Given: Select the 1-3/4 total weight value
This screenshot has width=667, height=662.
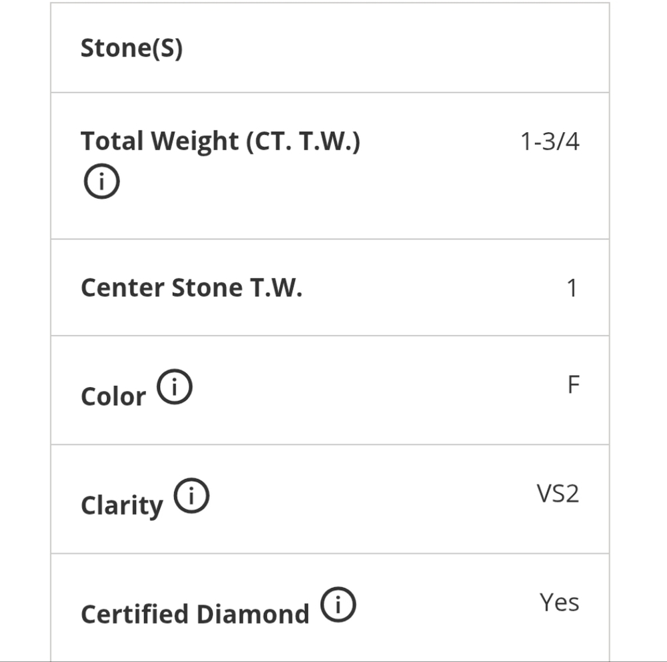Looking at the screenshot, I should [550, 141].
